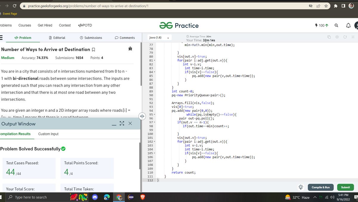This screenshot has height=202, width=358.
Task: Open the browser side panel icon
Action: pyautogui.click(x=343, y=6)
